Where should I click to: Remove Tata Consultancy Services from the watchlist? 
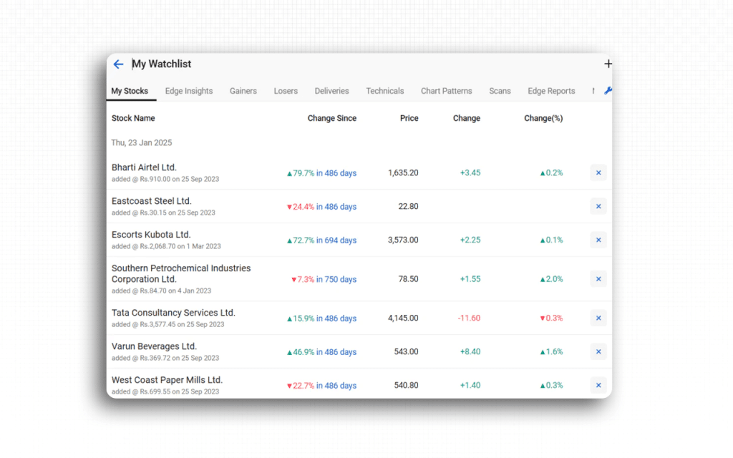[598, 318]
